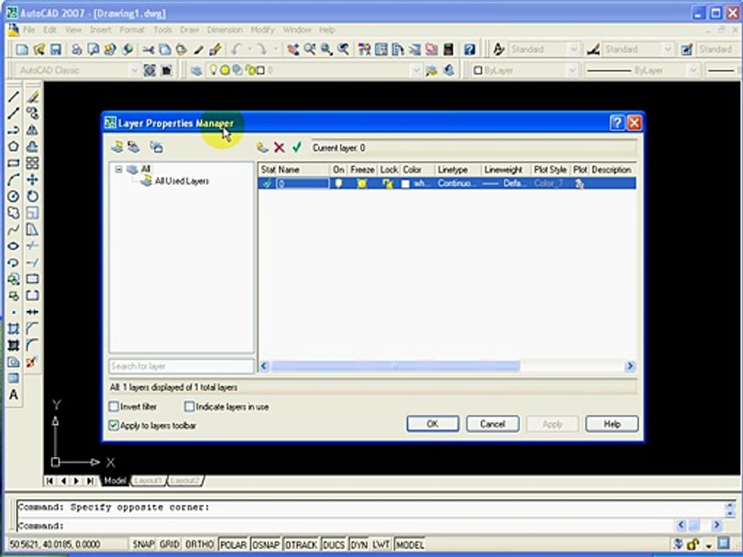Open the Modify menu
The height and width of the screenshot is (557, 743).
pos(262,29)
